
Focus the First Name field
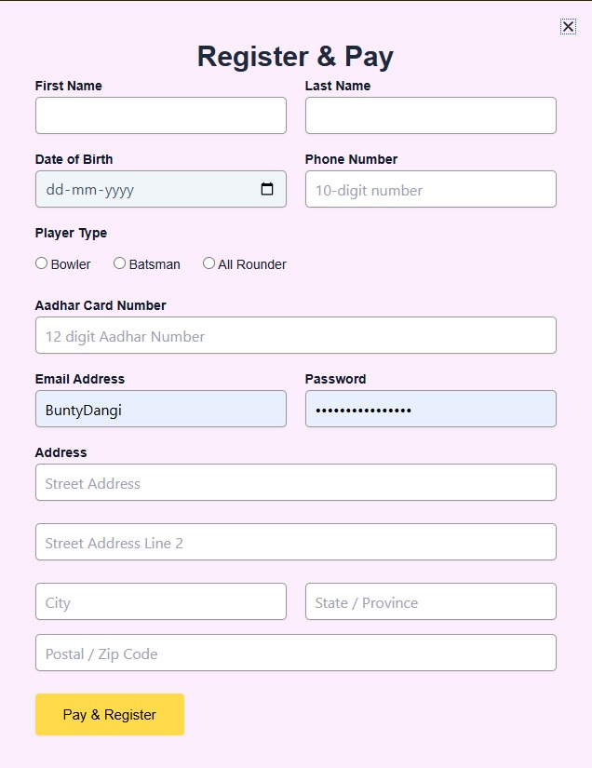coord(161,115)
